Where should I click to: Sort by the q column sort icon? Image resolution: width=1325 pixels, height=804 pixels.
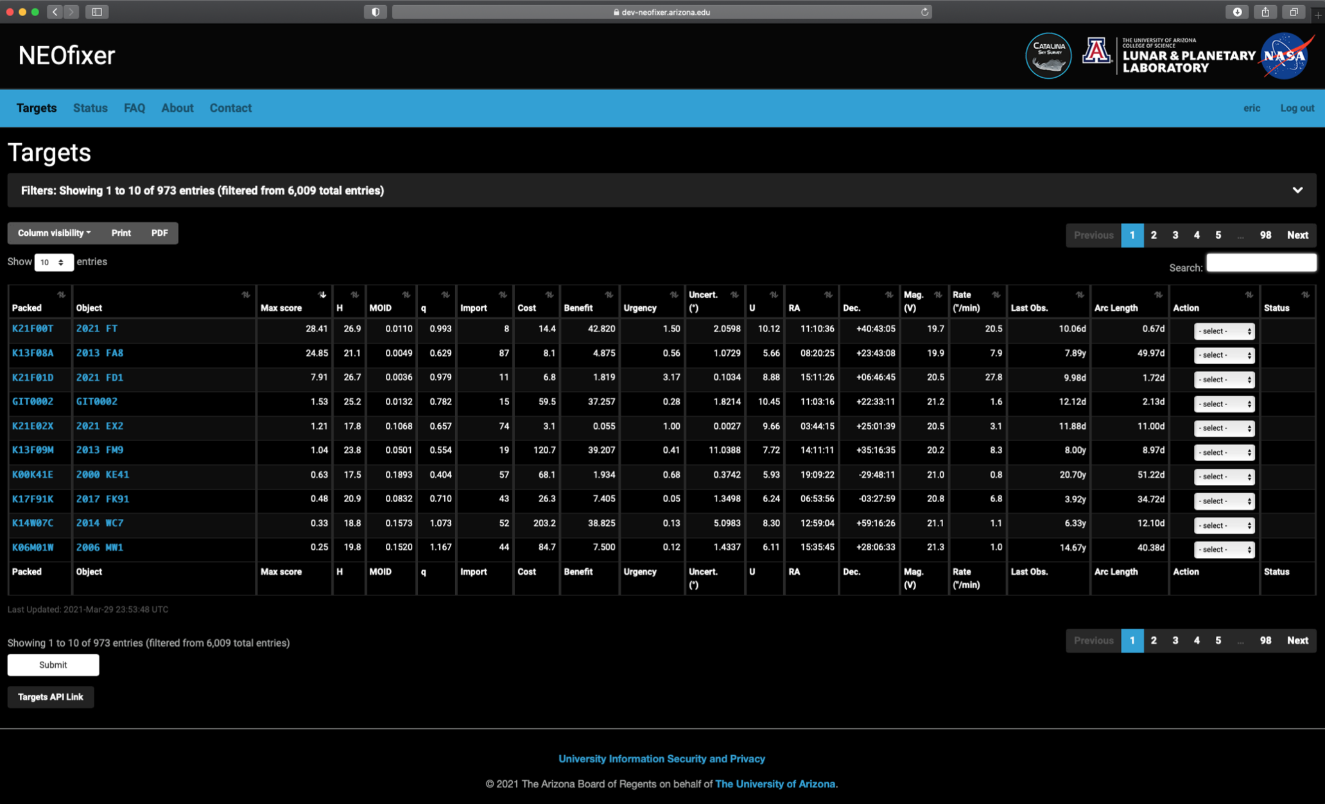click(446, 295)
